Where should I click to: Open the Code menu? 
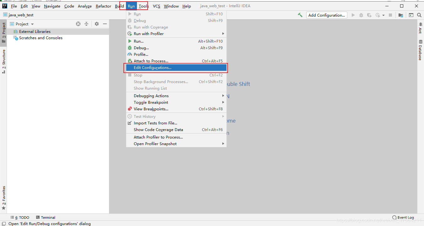(x=69, y=6)
